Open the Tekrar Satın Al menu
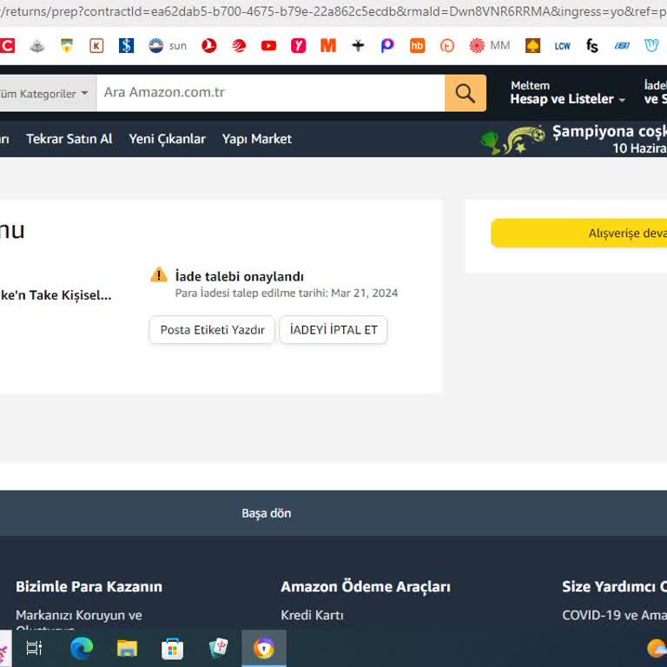The image size is (667, 667). point(69,139)
